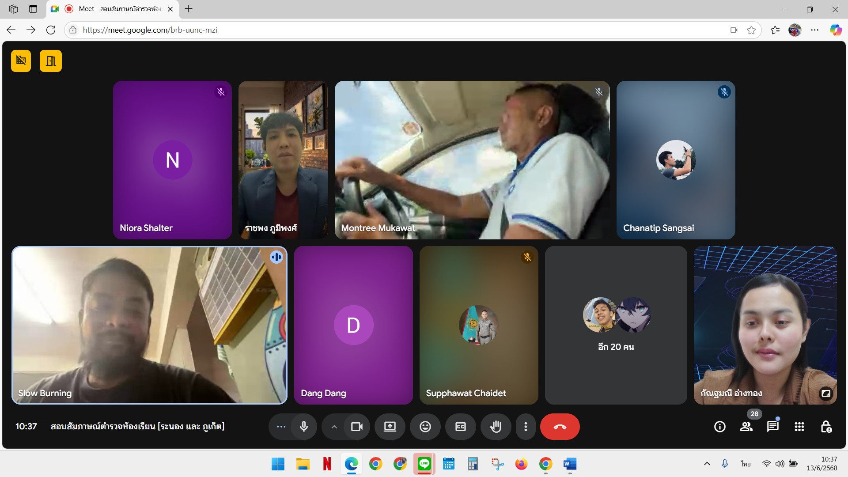This screenshot has width=848, height=477.
Task: Click the yellow door icon button
Action: coord(51,61)
